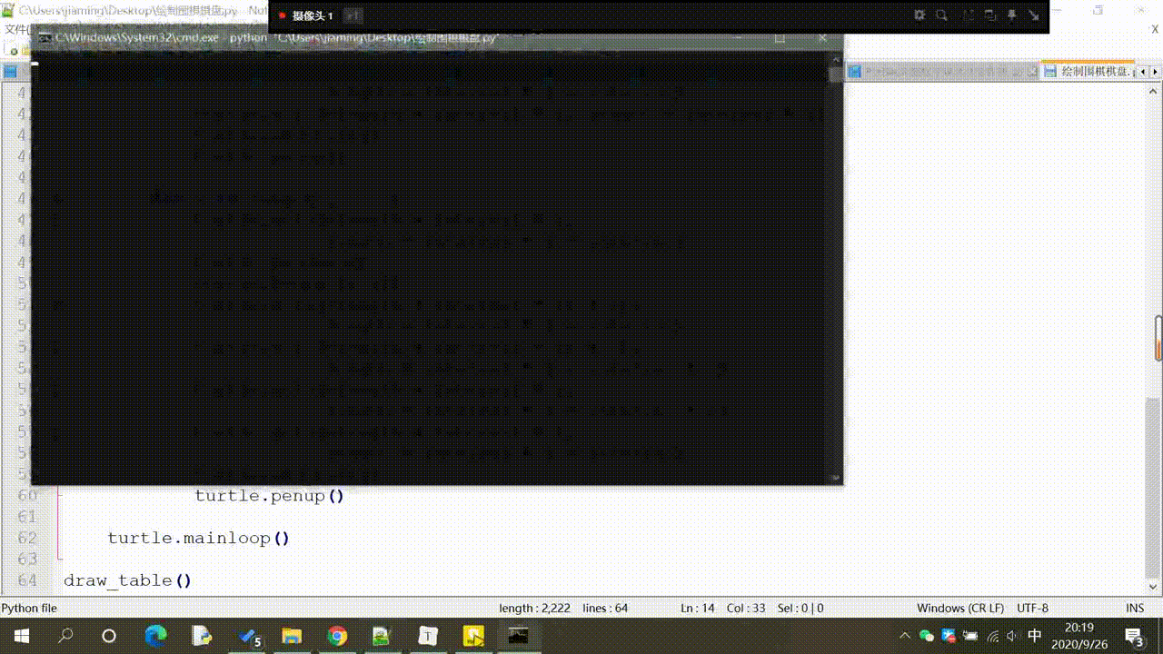Show hidden system tray icons

tap(905, 636)
